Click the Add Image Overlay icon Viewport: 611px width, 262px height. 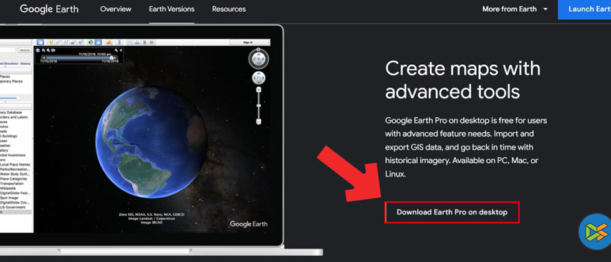tap(72, 42)
